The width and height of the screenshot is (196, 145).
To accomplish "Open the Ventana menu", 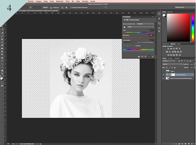I will (x=85, y=1).
